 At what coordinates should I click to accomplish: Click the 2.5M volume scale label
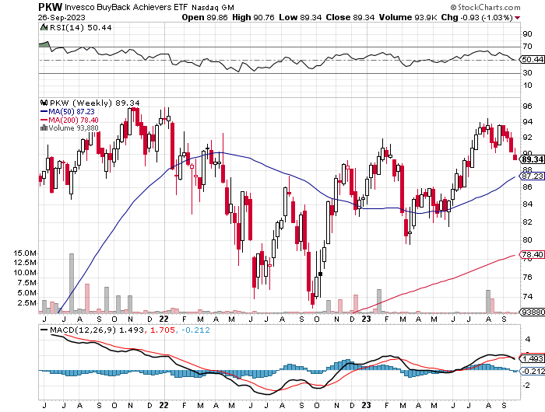(x=28, y=303)
